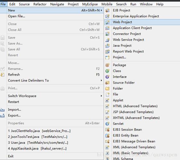Open recent file AppXiaoitask.java
The image size is (180, 160).
pyautogui.click(x=37, y=148)
